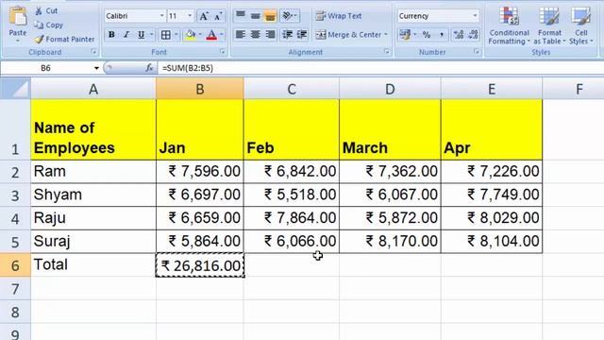Screen dimensions: 604x340
Task: Open the Calibri font name dropdown
Action: click(161, 16)
